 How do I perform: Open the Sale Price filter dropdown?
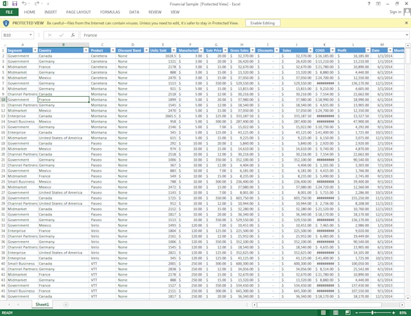[x=225, y=50]
